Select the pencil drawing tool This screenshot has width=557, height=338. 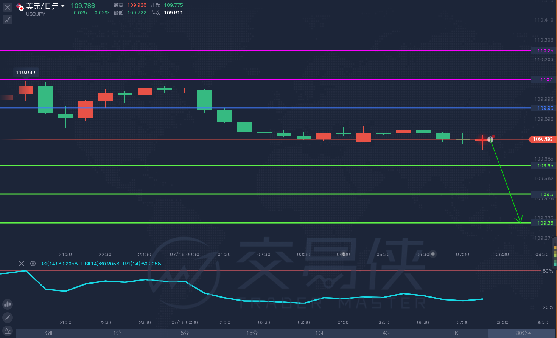coord(8,318)
